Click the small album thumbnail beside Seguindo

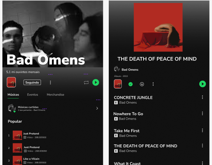[x=11, y=82]
